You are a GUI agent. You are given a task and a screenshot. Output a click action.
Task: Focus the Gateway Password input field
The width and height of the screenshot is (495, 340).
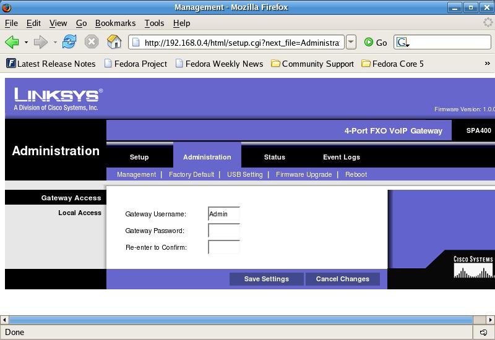[x=224, y=231]
